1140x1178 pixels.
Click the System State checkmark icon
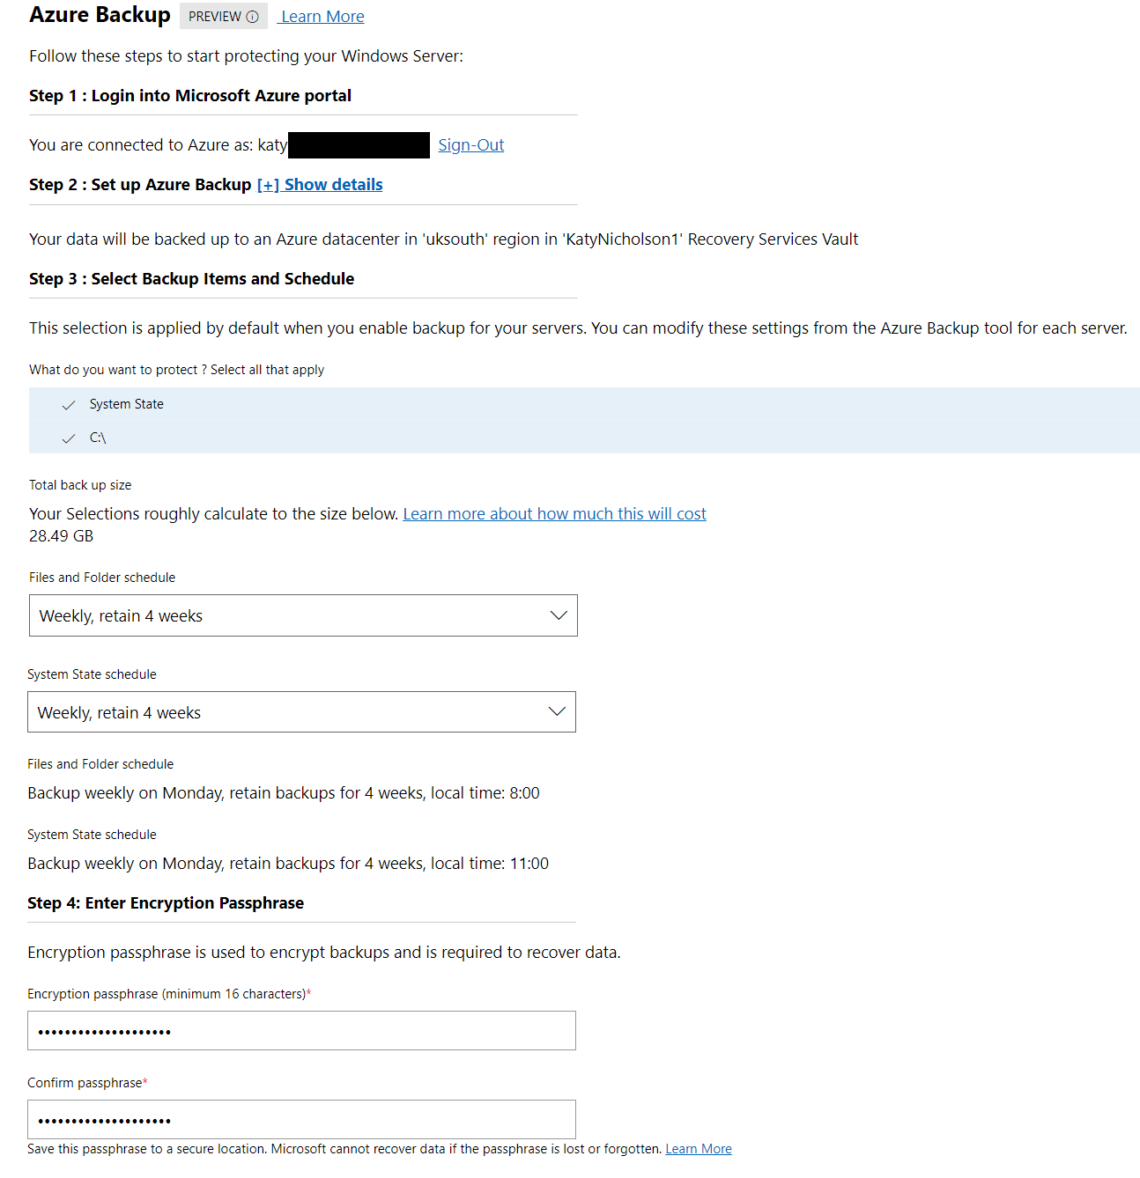click(x=69, y=405)
